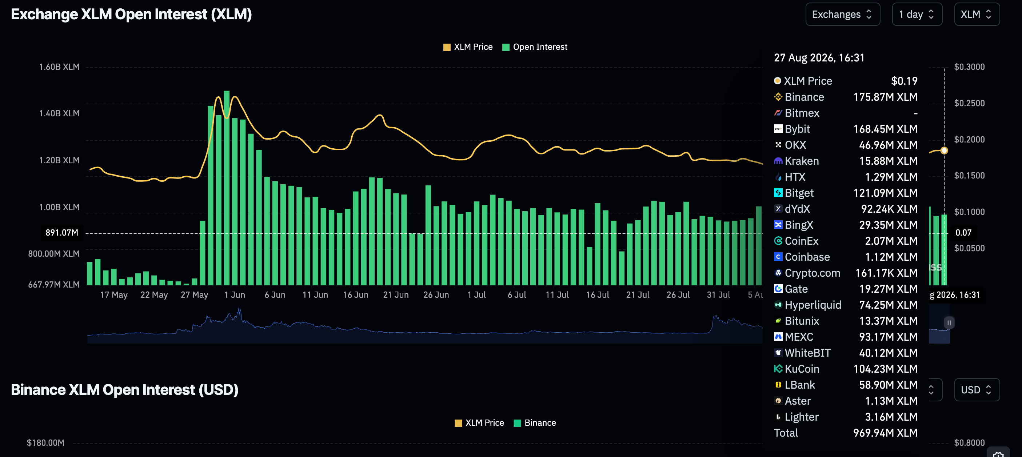Click the Bitget logo in the tooltip
Viewport: 1022px width, 457px height.
click(x=778, y=193)
